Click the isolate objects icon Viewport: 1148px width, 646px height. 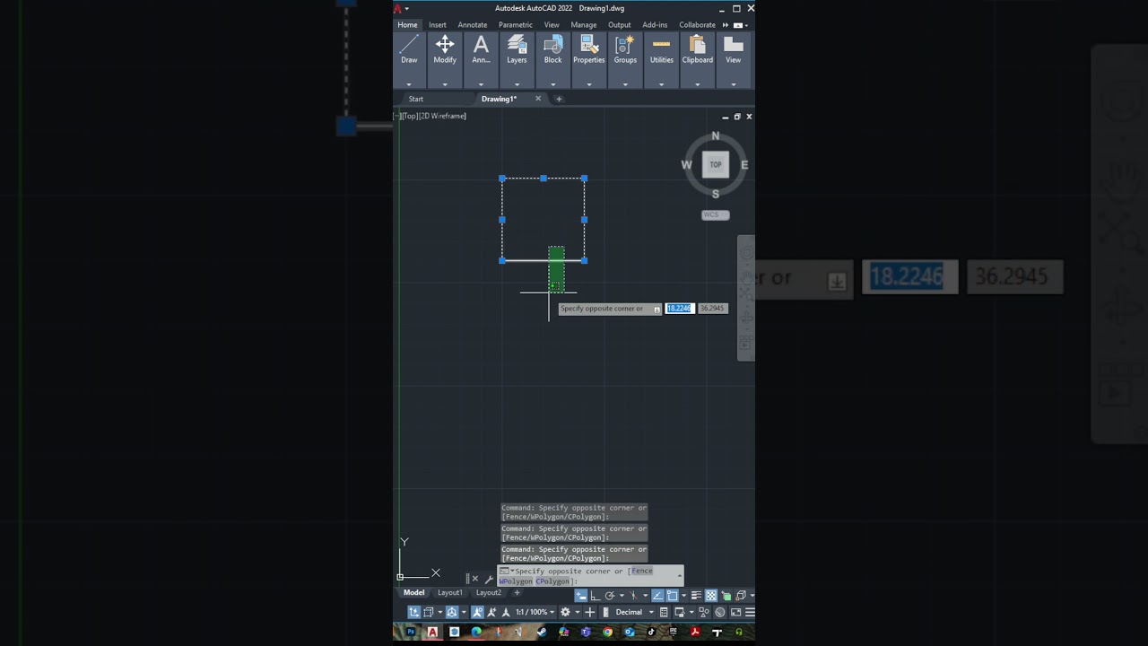tap(704, 612)
